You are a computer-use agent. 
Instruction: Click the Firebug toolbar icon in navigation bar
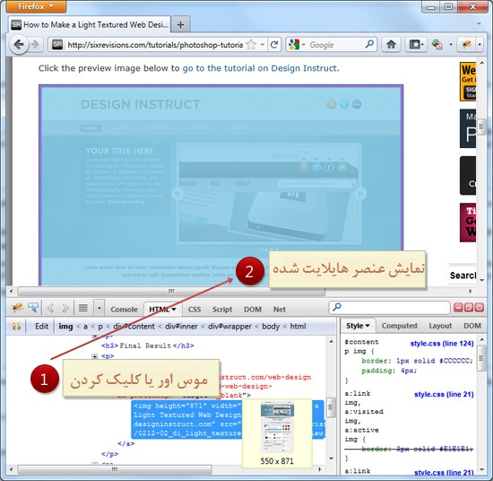tap(467, 45)
